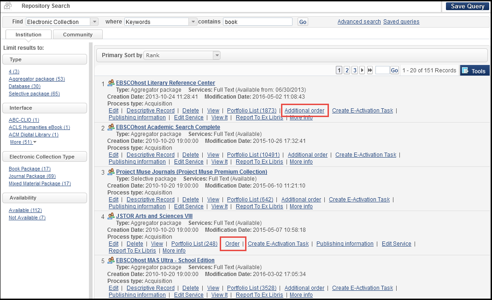Screen dimensions: 492x300
Task: Open the Primary Sort by Rank dropdown
Action: click(217, 55)
